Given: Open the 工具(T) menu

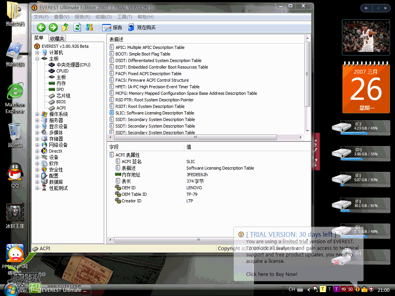Looking at the screenshot, I should point(125,17).
